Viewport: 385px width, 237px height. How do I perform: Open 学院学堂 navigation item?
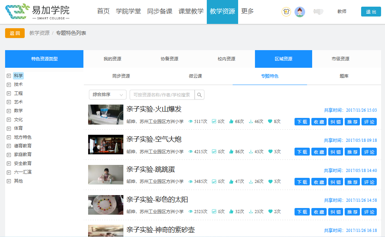click(x=128, y=11)
